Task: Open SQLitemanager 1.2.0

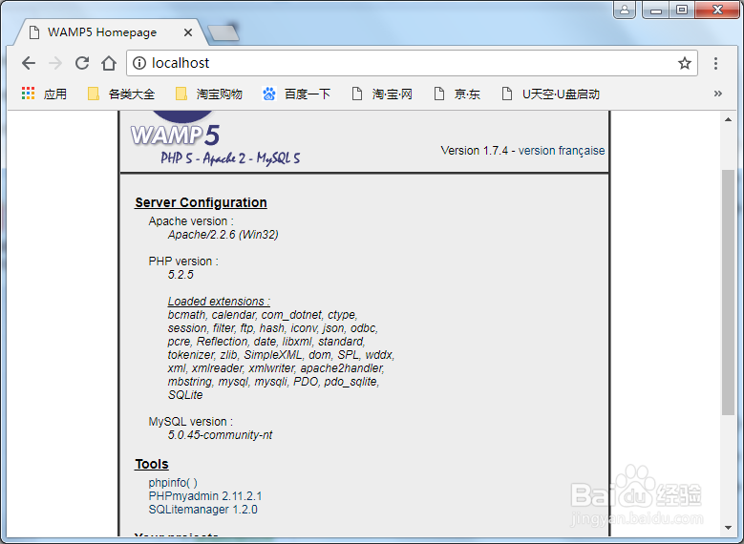Action: pos(202,510)
